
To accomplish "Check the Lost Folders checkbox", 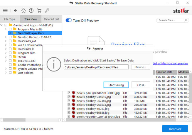I will (10, 73).
